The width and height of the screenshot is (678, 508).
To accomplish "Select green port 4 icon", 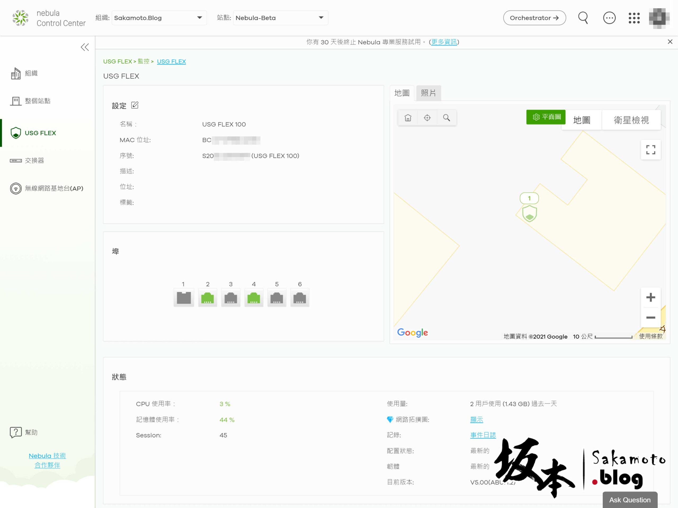I will click(x=253, y=297).
